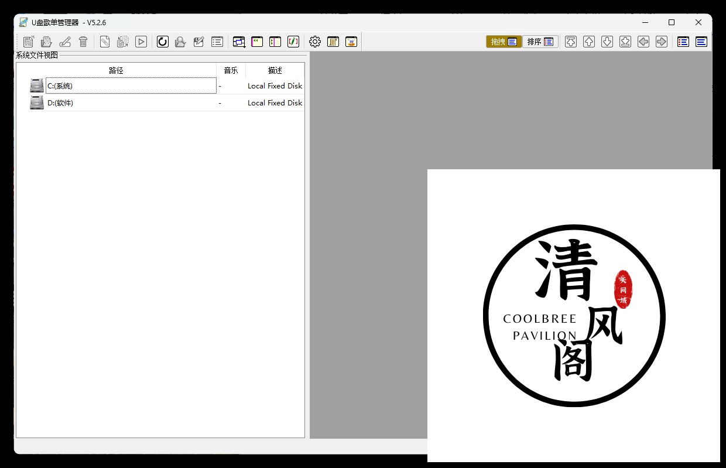This screenshot has height=468, width=726.
Task: Click the C: drive disk icon
Action: [37, 86]
